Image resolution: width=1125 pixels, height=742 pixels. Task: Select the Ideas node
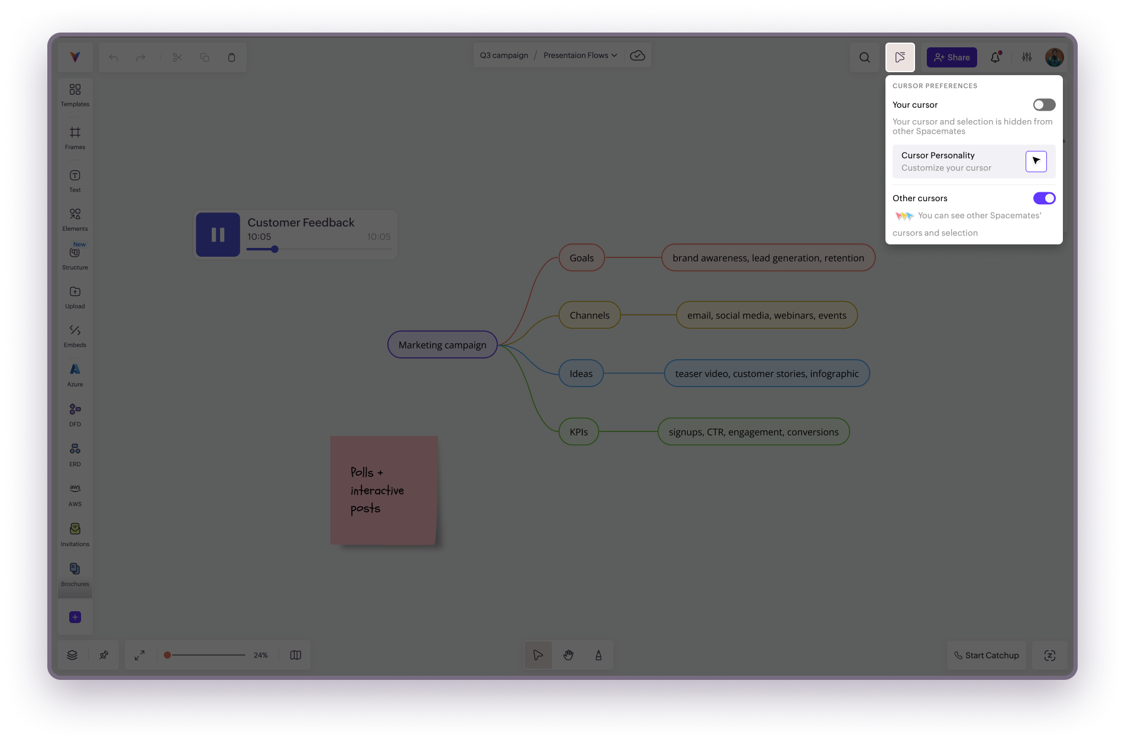pyautogui.click(x=581, y=373)
